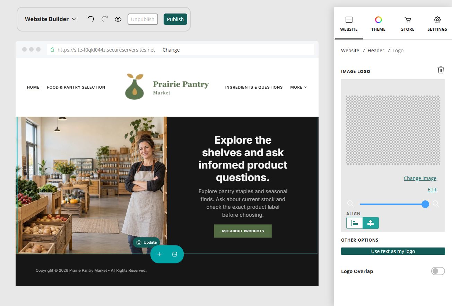Click the Publish button
The width and height of the screenshot is (452, 306).
175,19
